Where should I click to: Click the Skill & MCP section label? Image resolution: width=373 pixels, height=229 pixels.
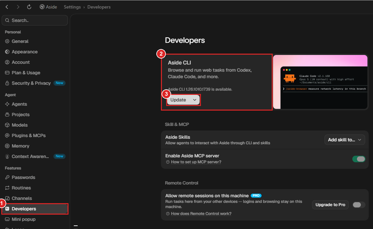(x=177, y=124)
